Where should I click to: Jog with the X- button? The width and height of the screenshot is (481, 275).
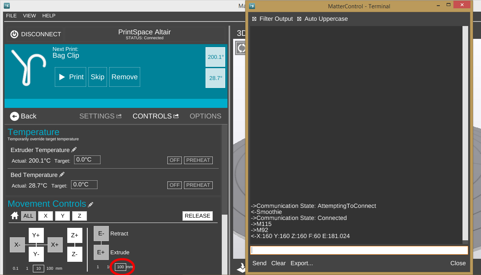point(17,245)
